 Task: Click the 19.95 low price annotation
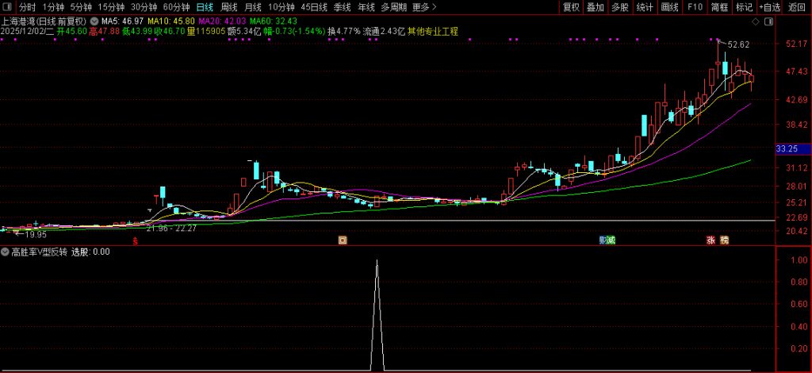pos(35,235)
